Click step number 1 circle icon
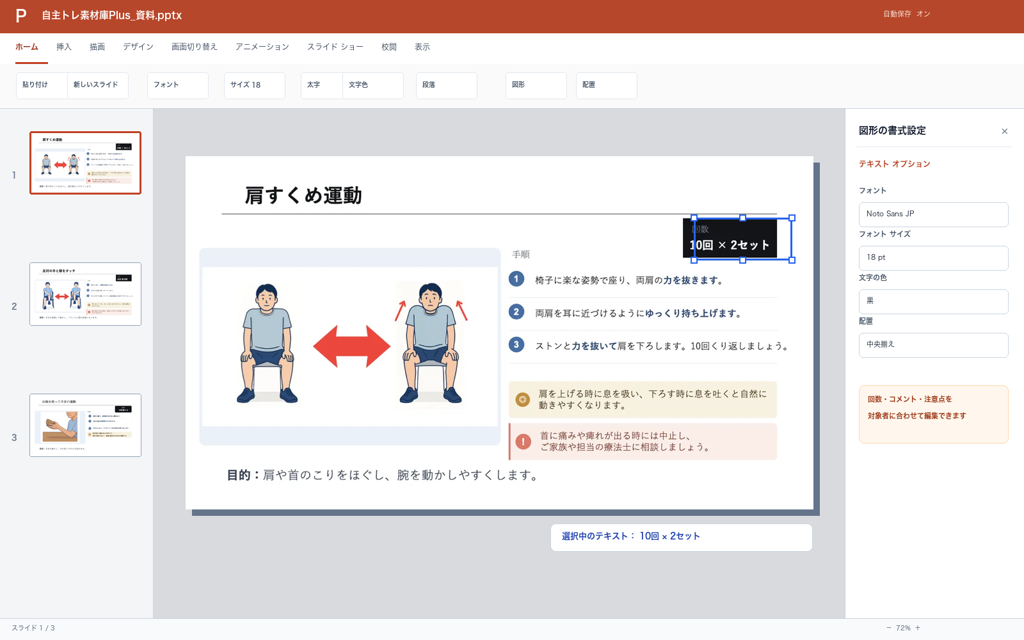This screenshot has width=1024, height=640. click(x=516, y=279)
